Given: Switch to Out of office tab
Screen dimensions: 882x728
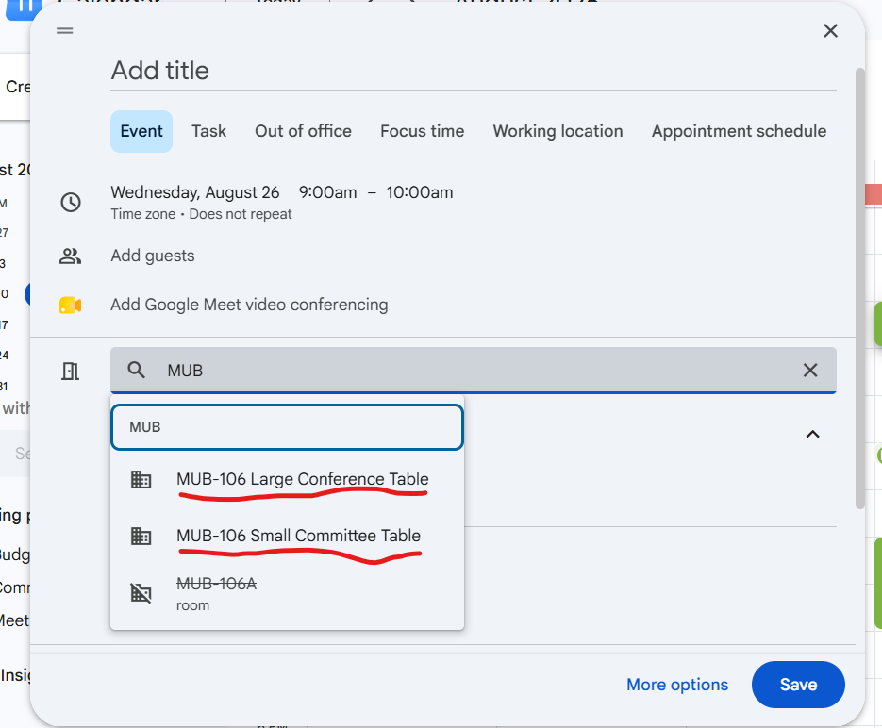Looking at the screenshot, I should [303, 131].
